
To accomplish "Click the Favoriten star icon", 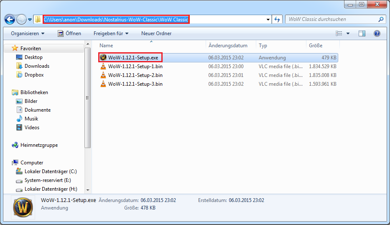I will pyautogui.click(x=15, y=48).
